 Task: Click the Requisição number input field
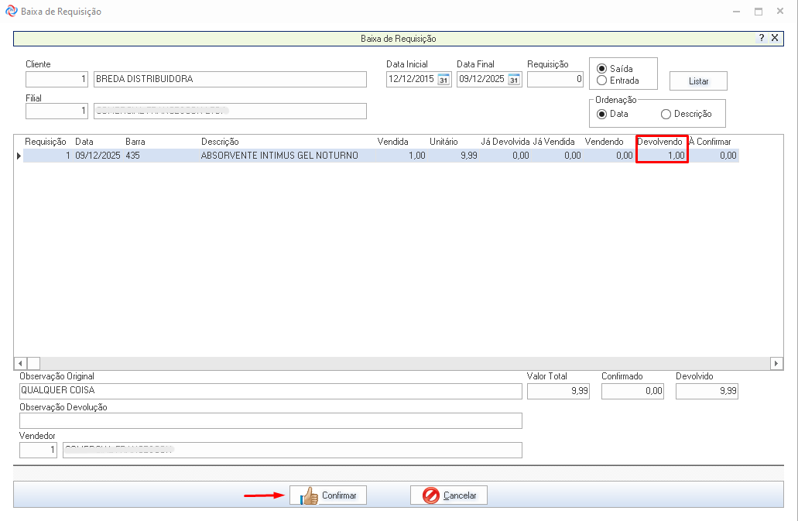click(555, 80)
